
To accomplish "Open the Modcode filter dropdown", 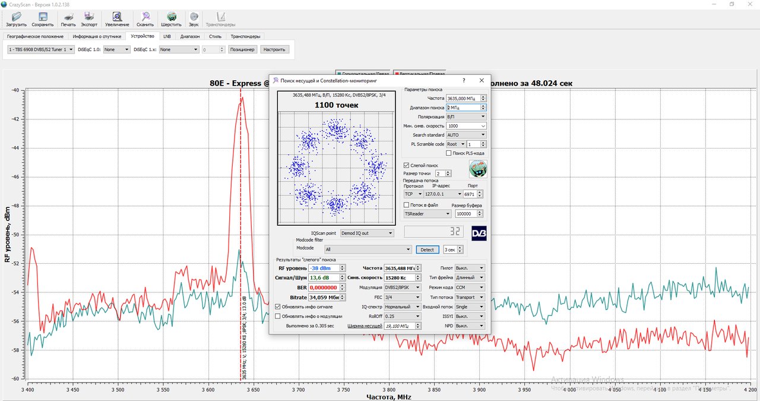I will [x=368, y=250].
